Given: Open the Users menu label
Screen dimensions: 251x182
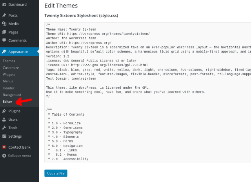Looking at the screenshot, I should tap(13, 120).
